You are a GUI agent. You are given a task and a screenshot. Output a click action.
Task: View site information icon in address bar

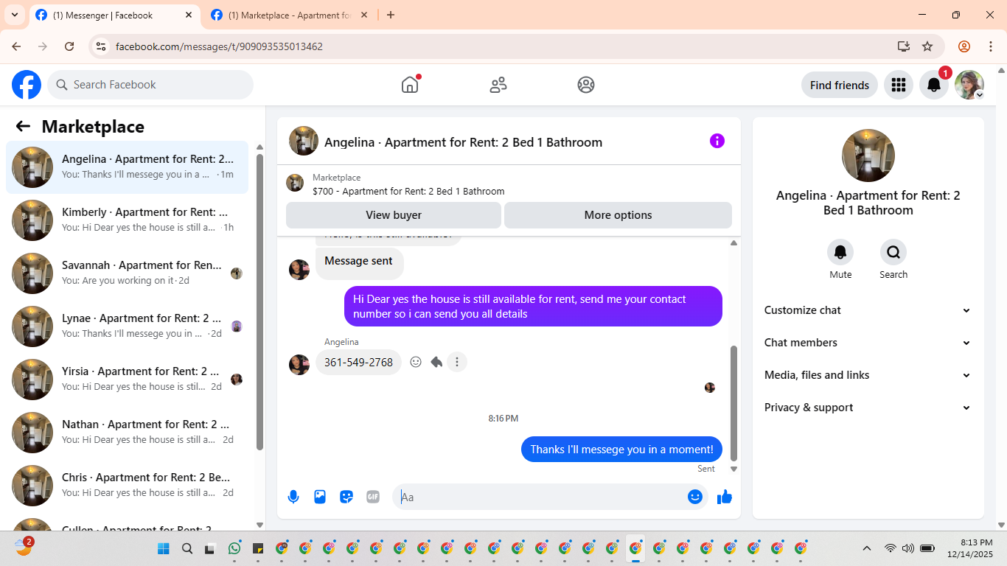pyautogui.click(x=102, y=46)
